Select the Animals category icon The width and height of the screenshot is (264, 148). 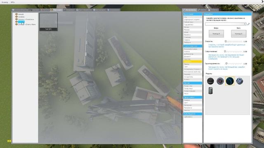(x=16, y=14)
